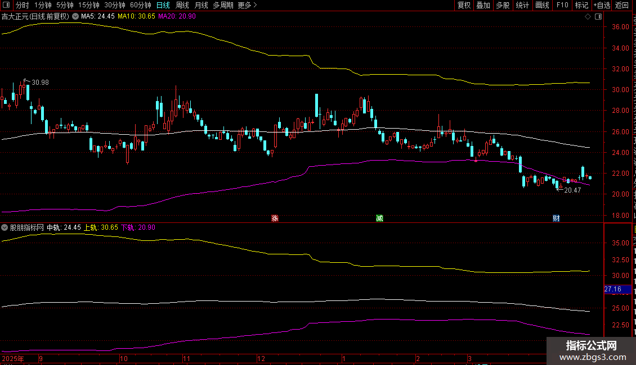636x365 pixels.
Task: Switch to 周线 weekly period
Action: click(182, 5)
